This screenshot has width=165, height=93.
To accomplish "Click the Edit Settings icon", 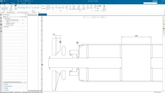I will [x=104, y=6].
